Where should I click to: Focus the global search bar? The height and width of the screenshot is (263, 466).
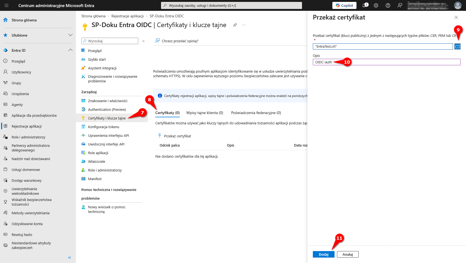[x=232, y=5]
